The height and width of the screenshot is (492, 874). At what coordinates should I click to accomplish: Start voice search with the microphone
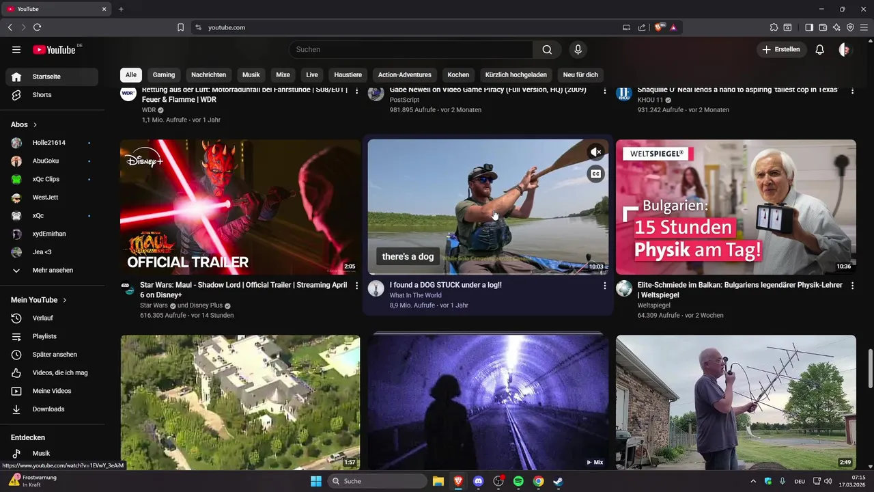(x=578, y=49)
